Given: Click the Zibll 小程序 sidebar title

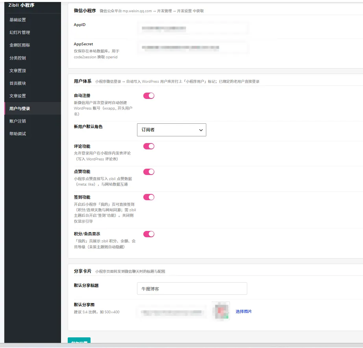Looking at the screenshot, I should [22, 5].
